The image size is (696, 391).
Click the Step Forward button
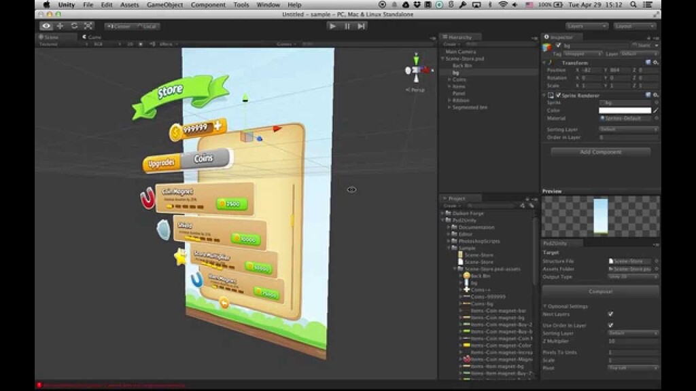click(x=361, y=25)
